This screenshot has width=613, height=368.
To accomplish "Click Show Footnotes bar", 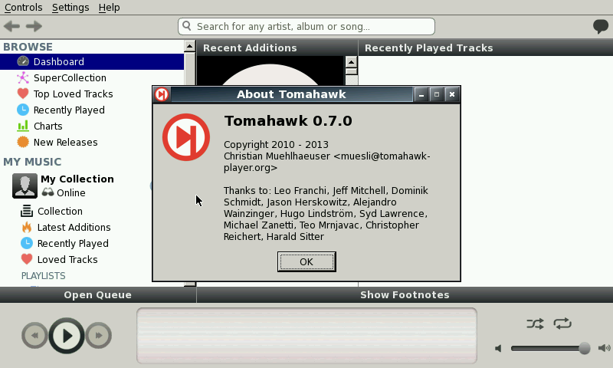I will 405,294.
